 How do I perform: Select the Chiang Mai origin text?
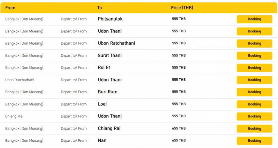[14, 116]
